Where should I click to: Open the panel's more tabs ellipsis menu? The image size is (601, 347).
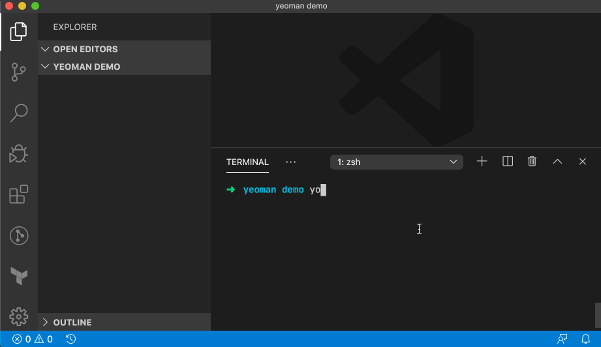pos(290,162)
